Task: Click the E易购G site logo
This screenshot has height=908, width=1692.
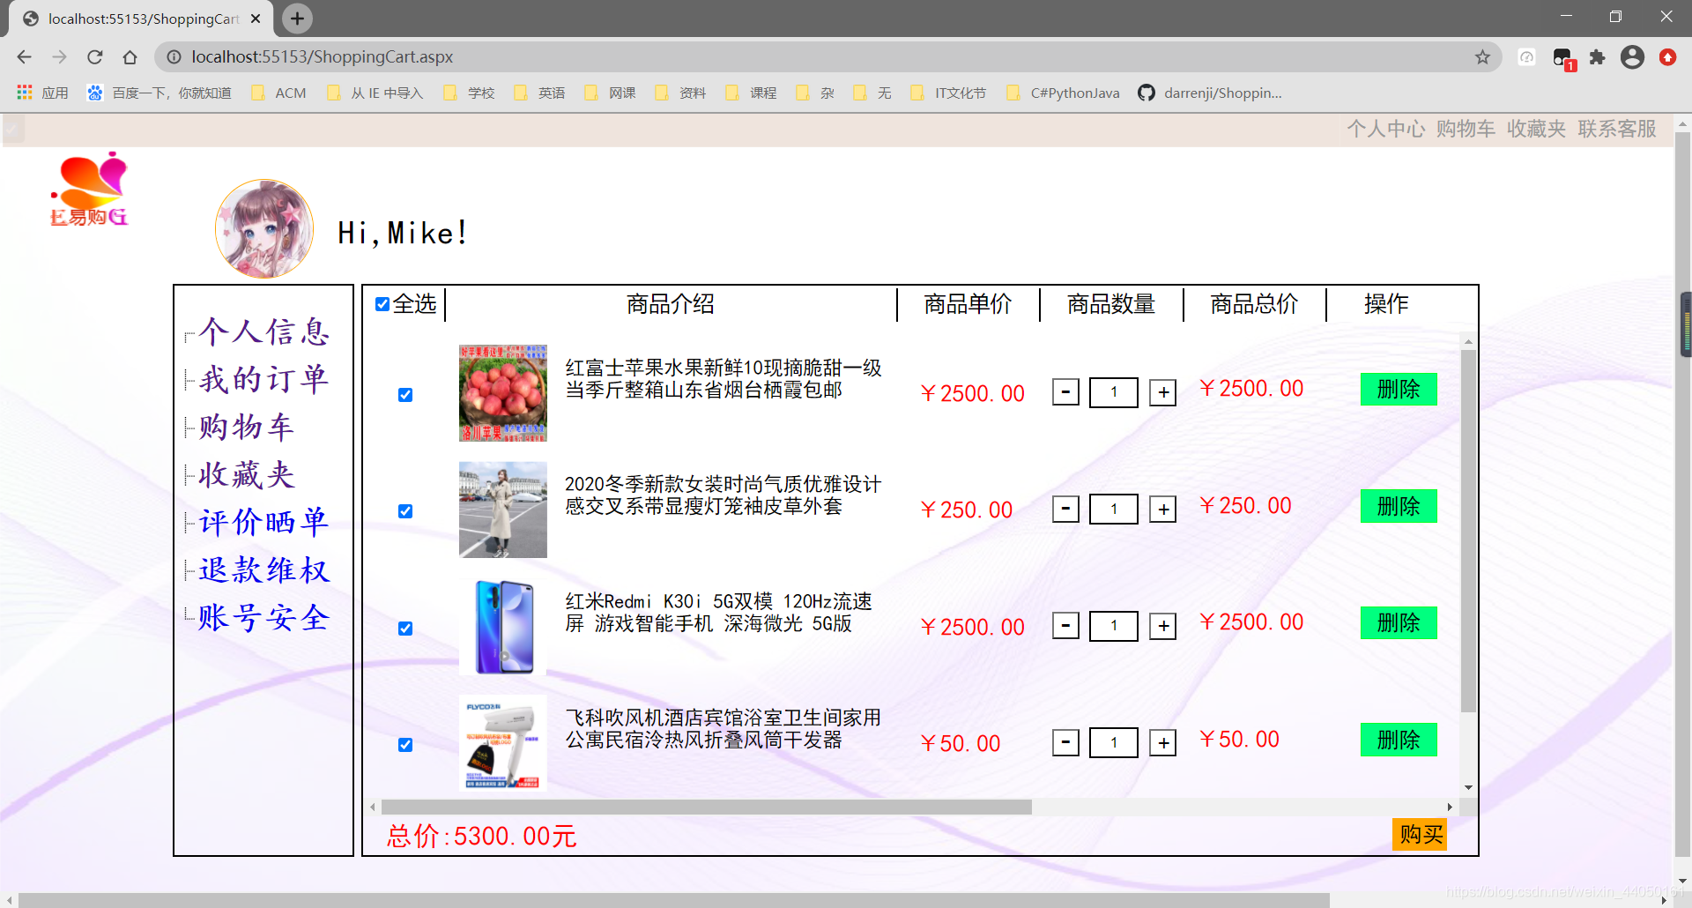Action: 89,189
